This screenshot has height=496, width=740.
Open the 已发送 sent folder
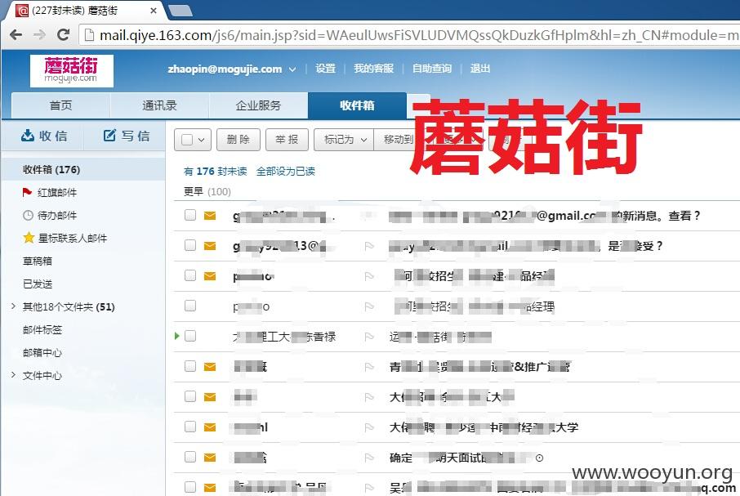[x=38, y=284]
